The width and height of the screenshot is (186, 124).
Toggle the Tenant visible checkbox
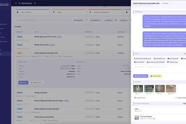tap(176, 98)
